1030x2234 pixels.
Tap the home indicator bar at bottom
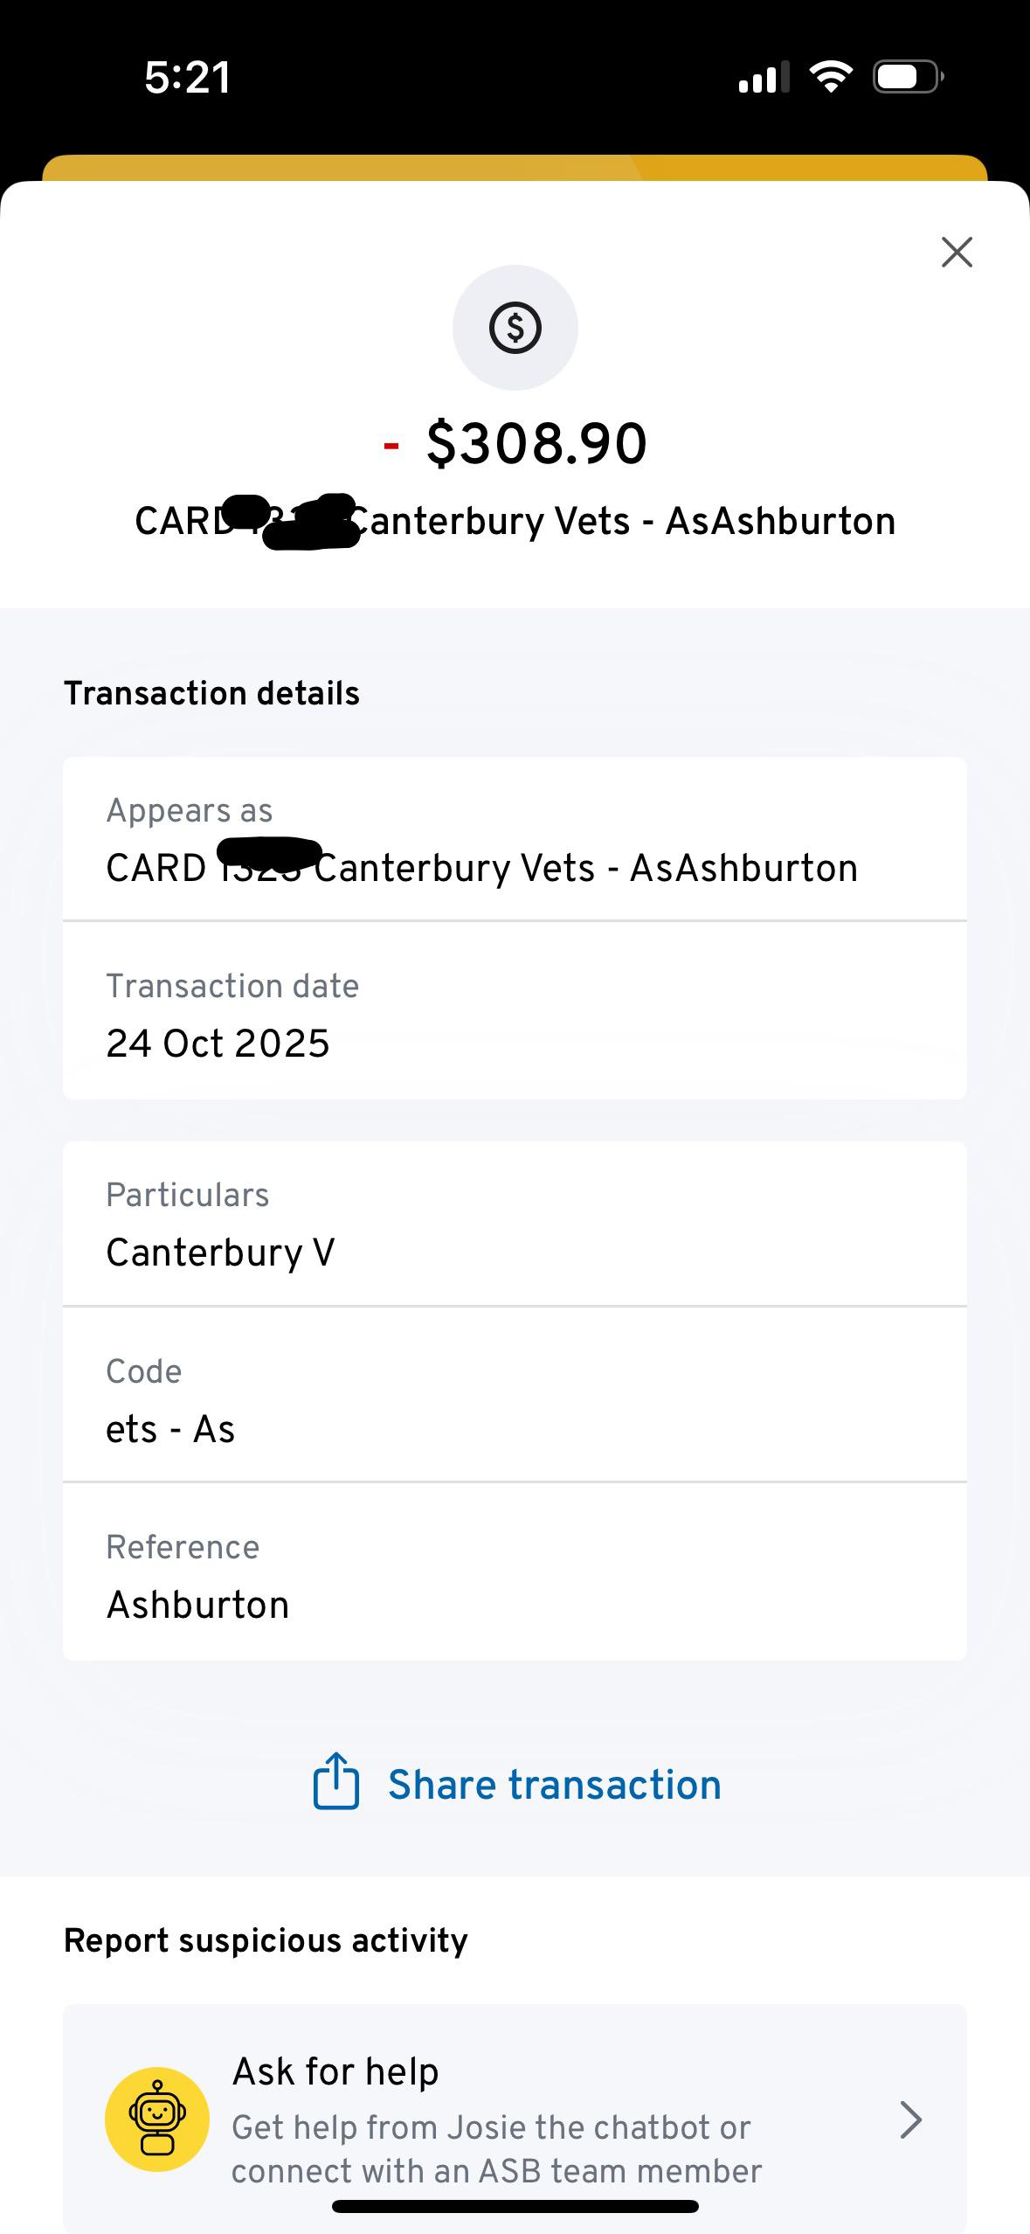point(515,2206)
